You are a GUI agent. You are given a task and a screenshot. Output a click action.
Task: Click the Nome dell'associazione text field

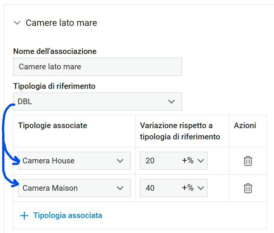tap(98, 67)
